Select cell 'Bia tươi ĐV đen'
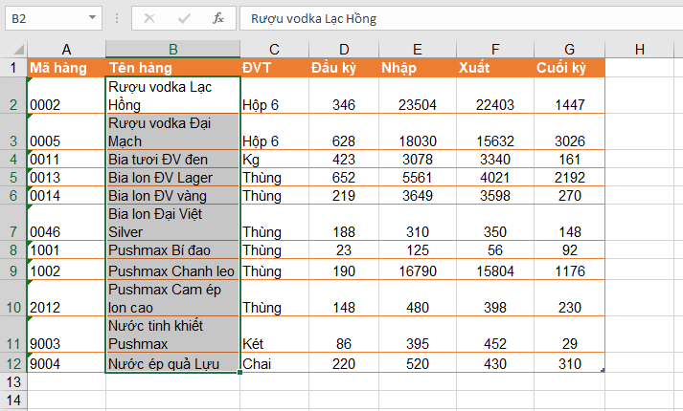The width and height of the screenshot is (683, 411). click(173, 159)
